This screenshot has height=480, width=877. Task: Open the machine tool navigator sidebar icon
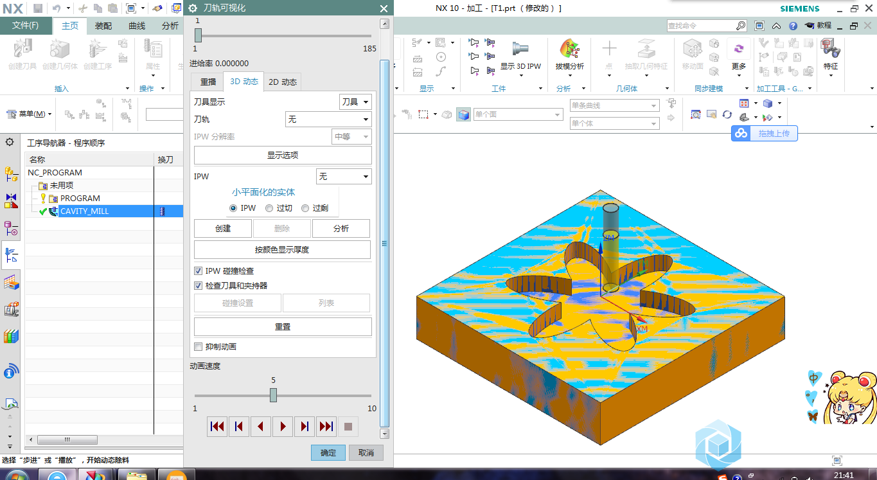11,309
